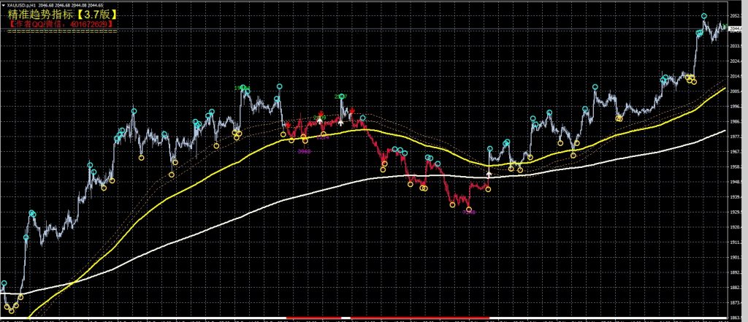Click the white up arrow on the yellow average line
748x322 pixels.
tap(489, 175)
